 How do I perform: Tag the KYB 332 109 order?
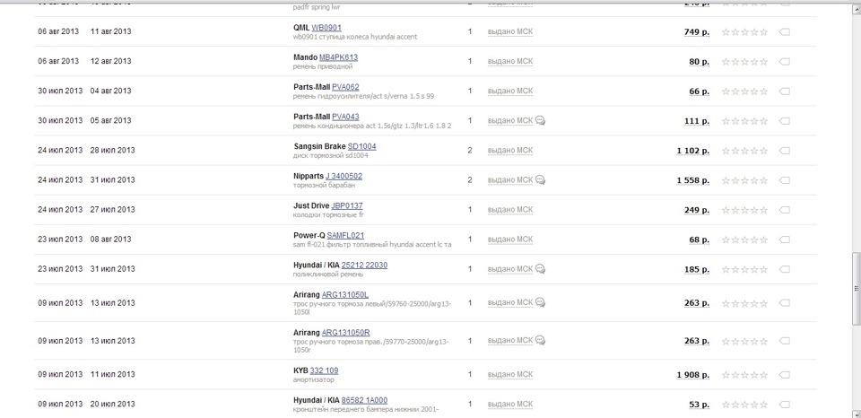pos(785,375)
